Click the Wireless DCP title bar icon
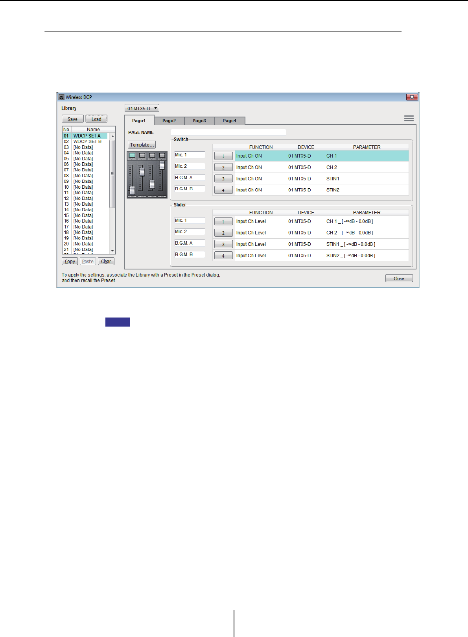This screenshot has height=637, width=468. point(61,97)
